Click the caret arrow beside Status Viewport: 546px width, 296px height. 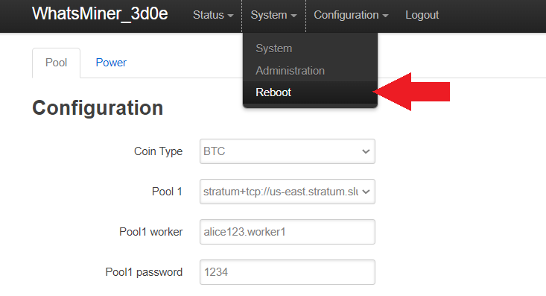(230, 16)
